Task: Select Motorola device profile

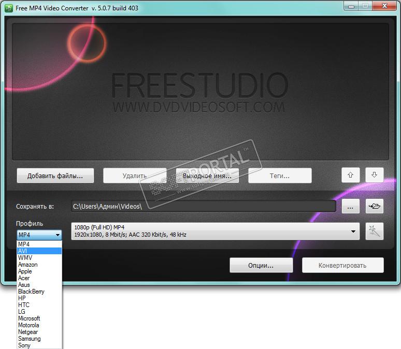Action: pos(39,325)
